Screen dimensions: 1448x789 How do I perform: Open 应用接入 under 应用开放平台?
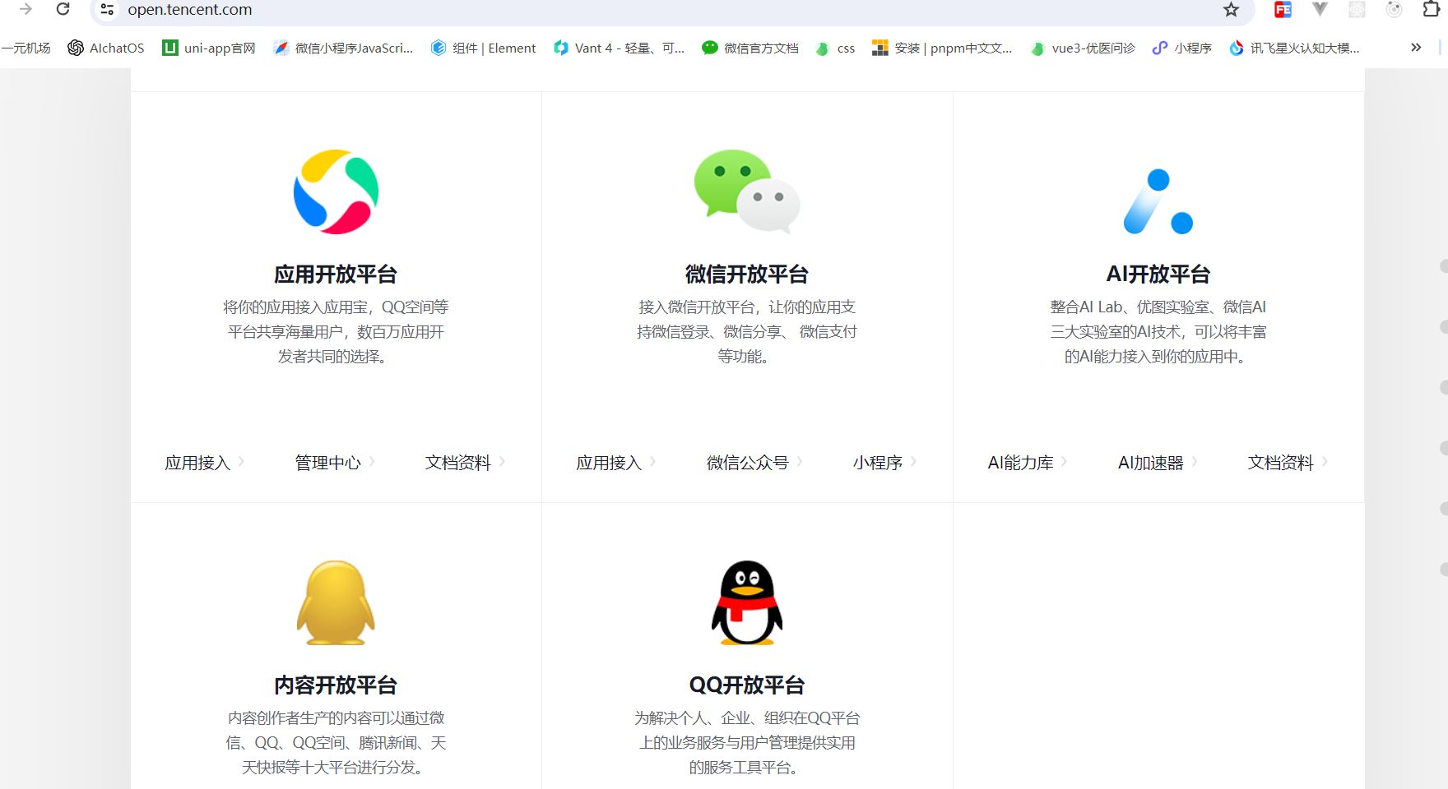coord(197,463)
